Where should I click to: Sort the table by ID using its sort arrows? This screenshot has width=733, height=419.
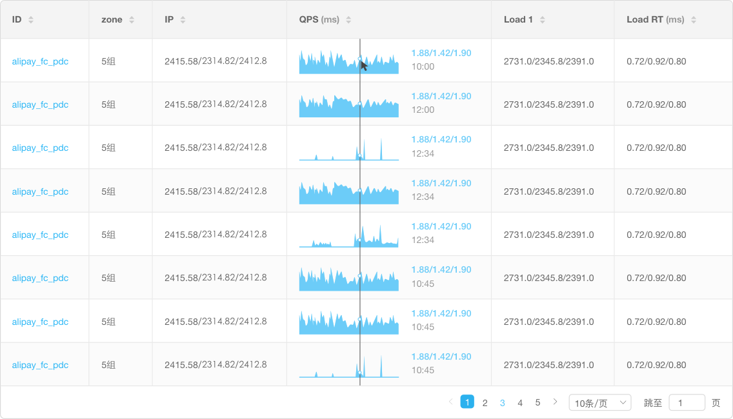click(x=31, y=19)
